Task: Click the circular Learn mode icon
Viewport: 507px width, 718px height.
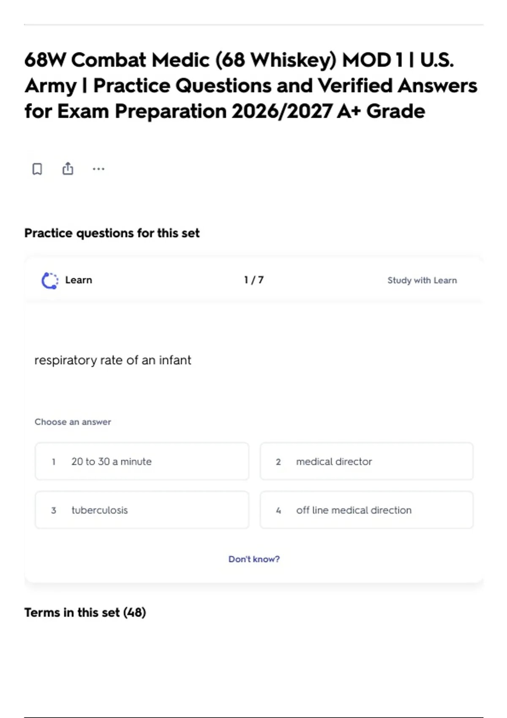Action: click(50, 280)
